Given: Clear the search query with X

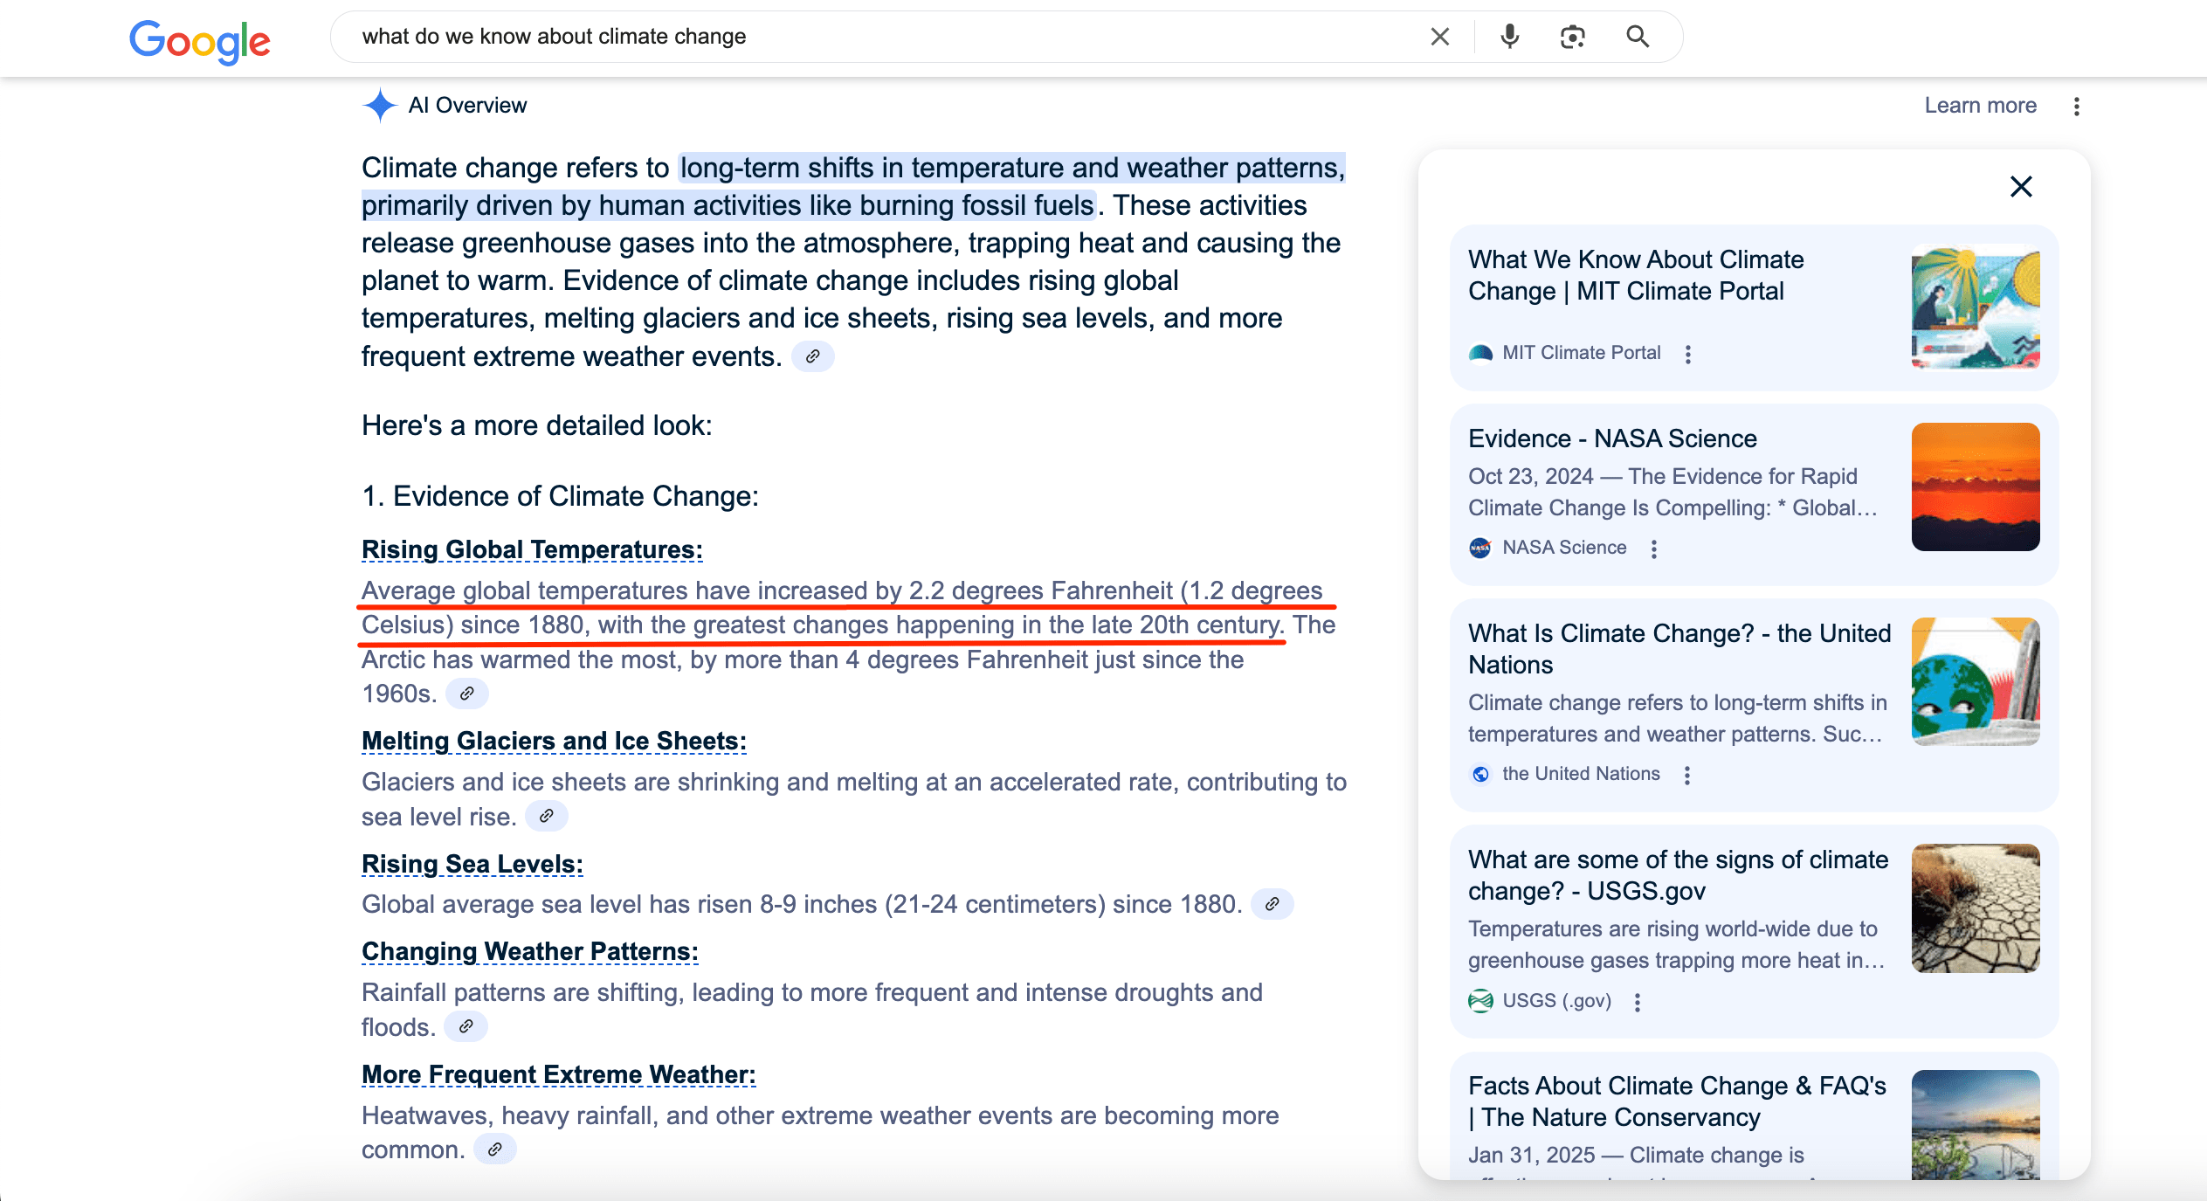Looking at the screenshot, I should 1440,37.
